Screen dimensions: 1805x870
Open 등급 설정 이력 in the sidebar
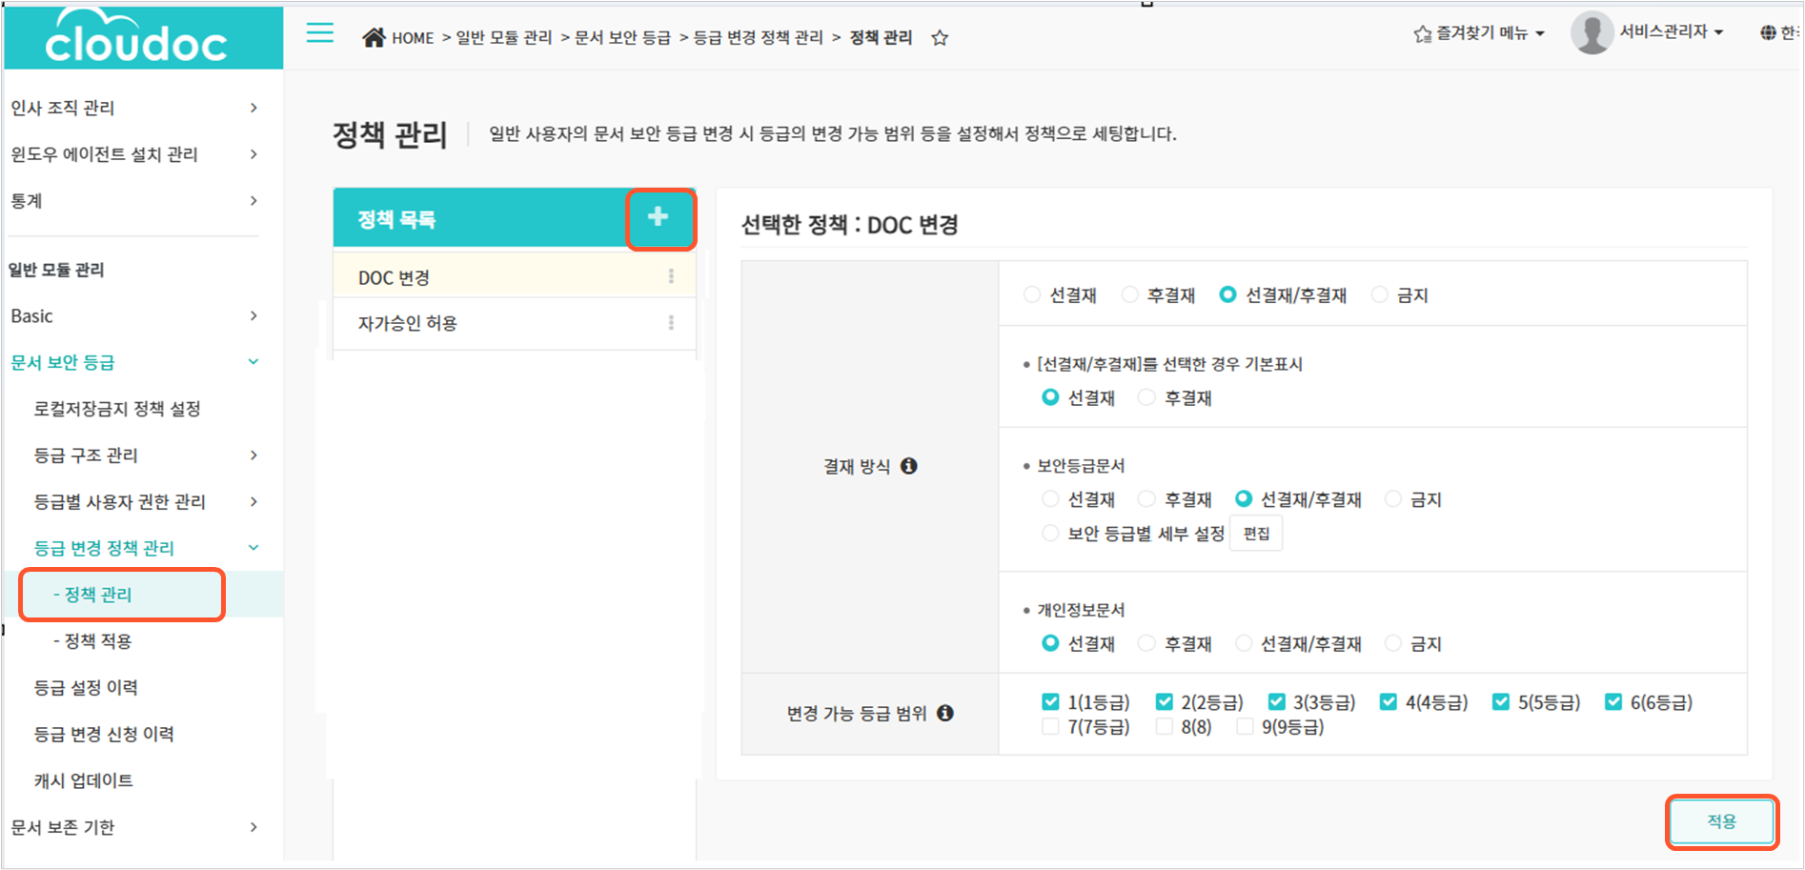tap(86, 687)
